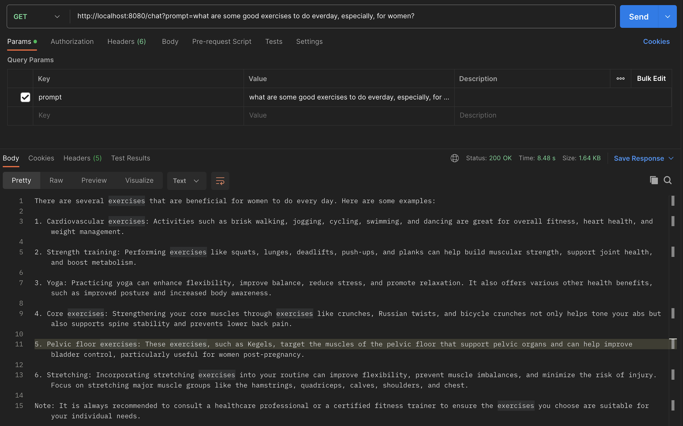Switch to the Authorization tab

pos(72,42)
